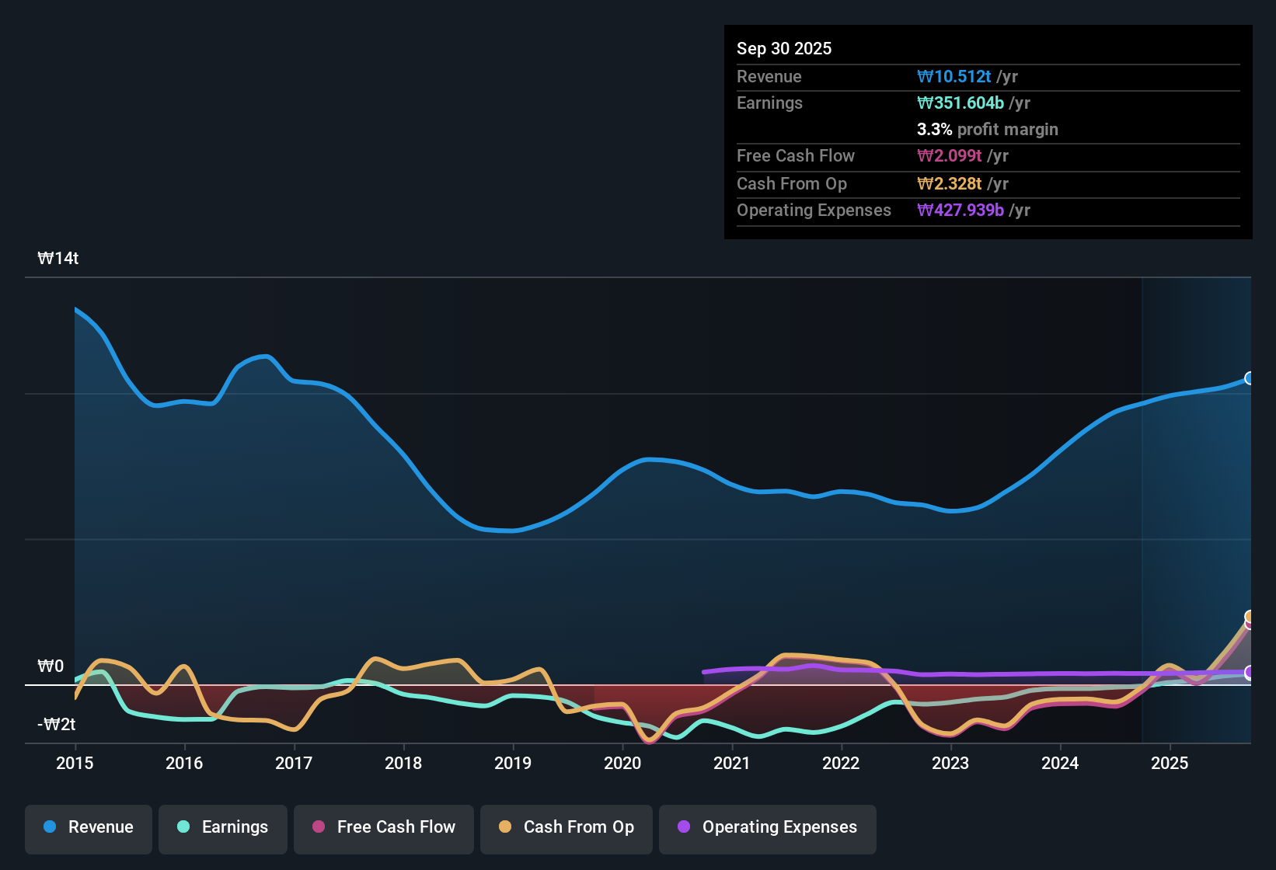
Task: Click the orange Cash From Op dot icon
Action: coord(505,828)
